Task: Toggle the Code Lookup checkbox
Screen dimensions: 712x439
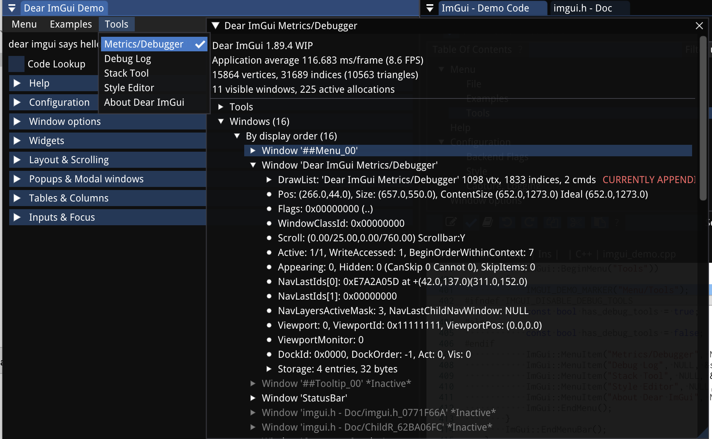Action: 16,64
